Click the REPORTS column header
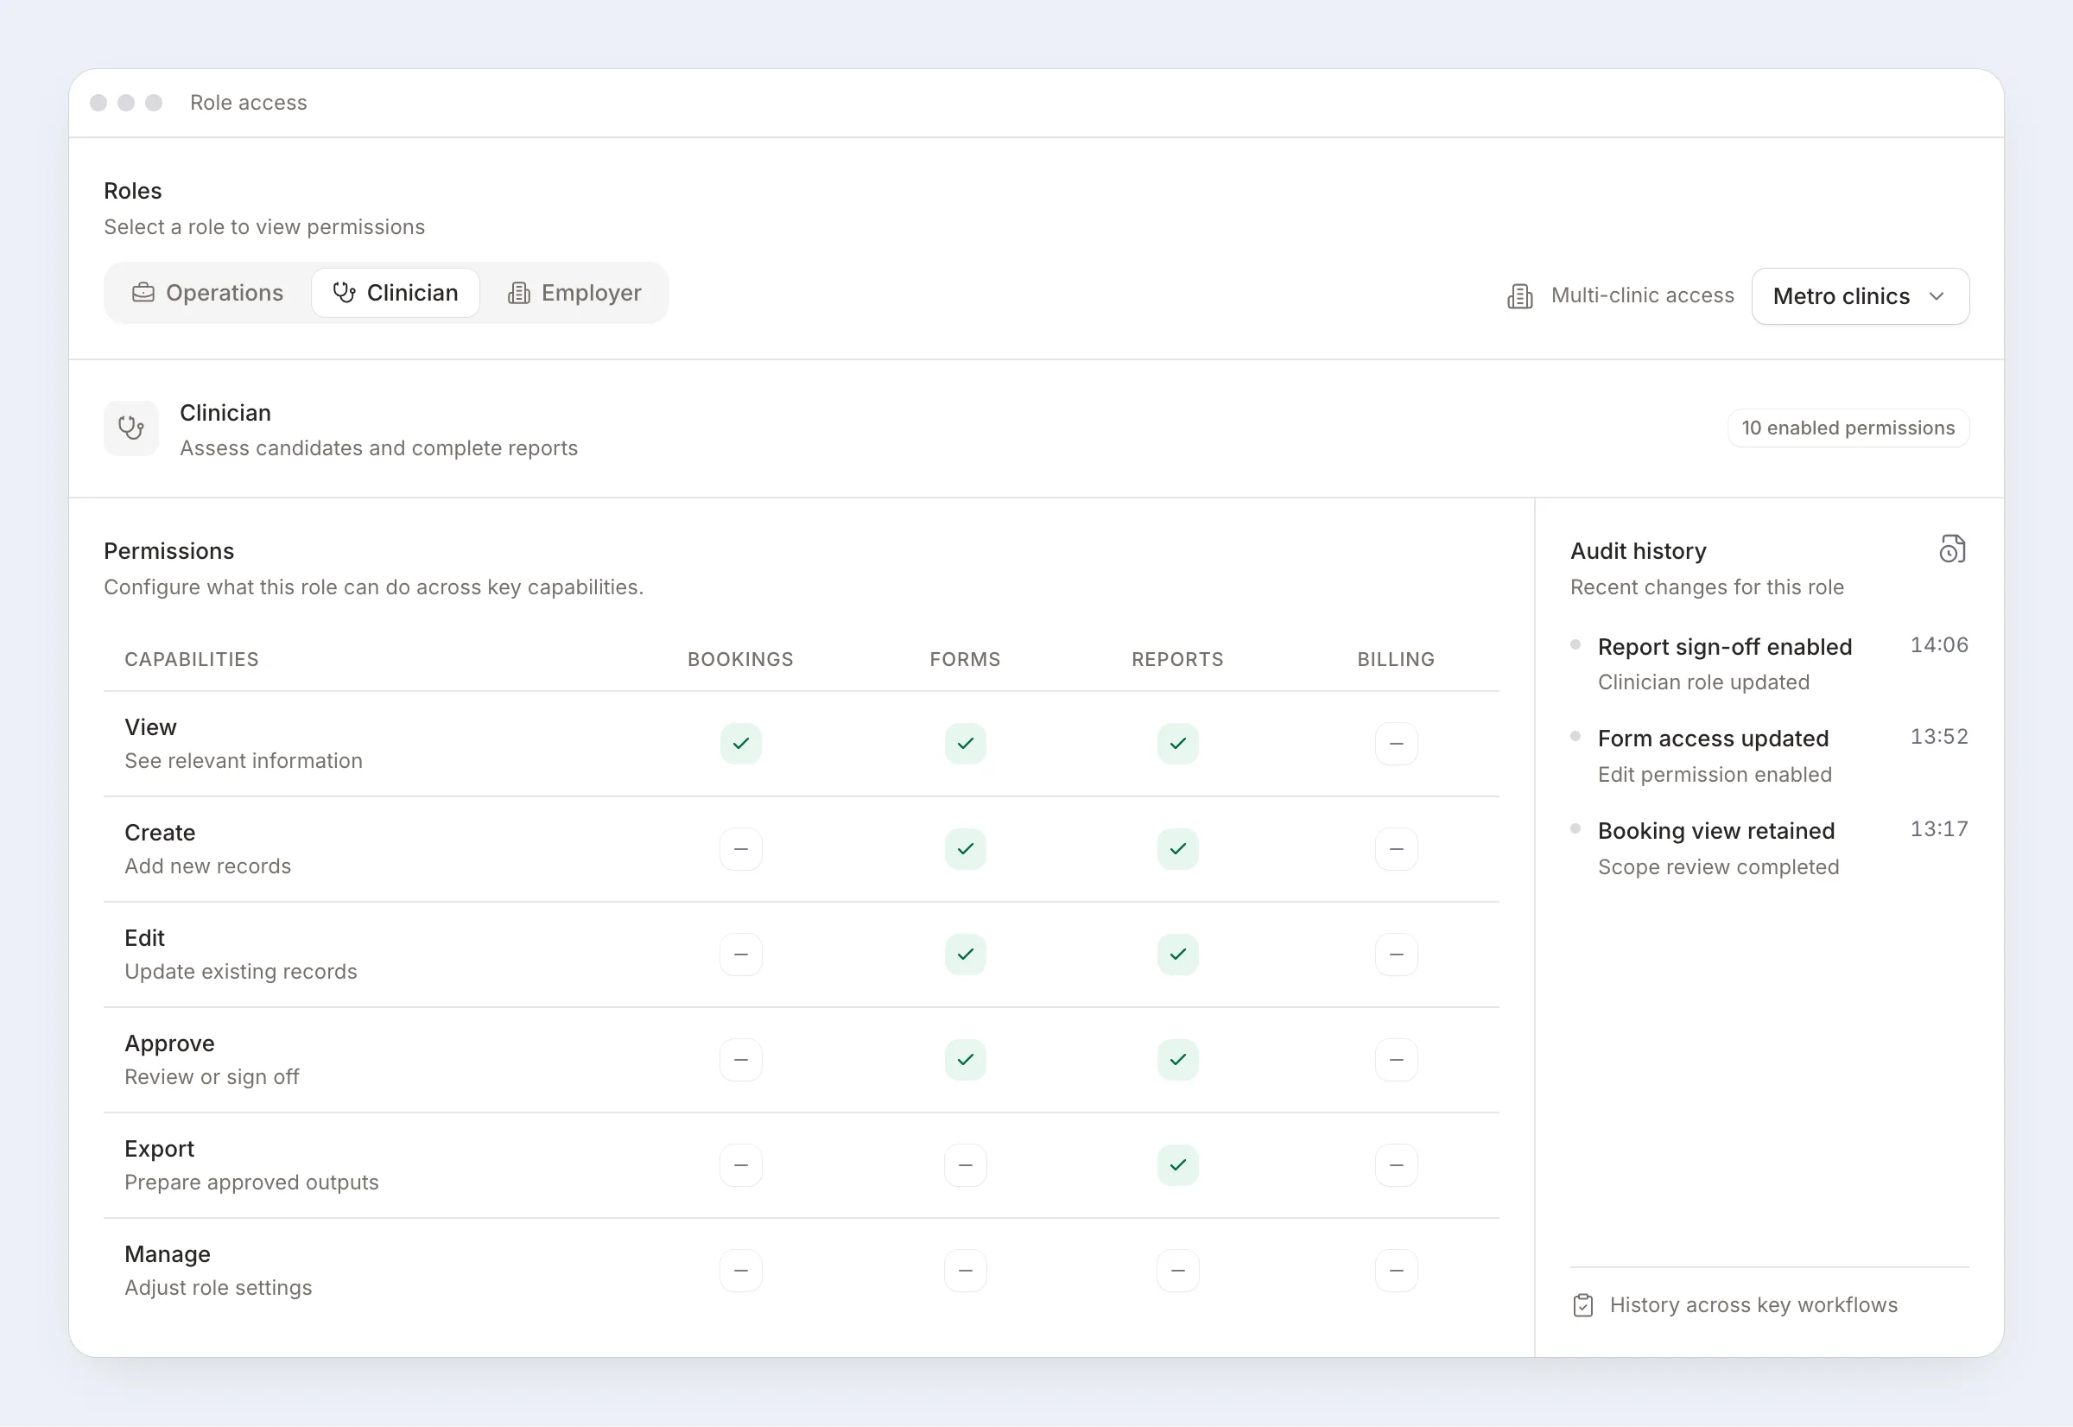Viewport: 2073px width, 1427px height. click(x=1177, y=660)
